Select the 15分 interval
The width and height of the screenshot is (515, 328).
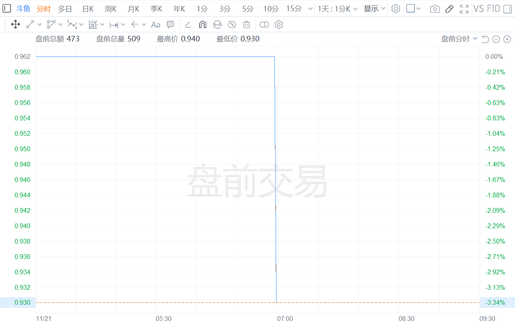(x=294, y=9)
